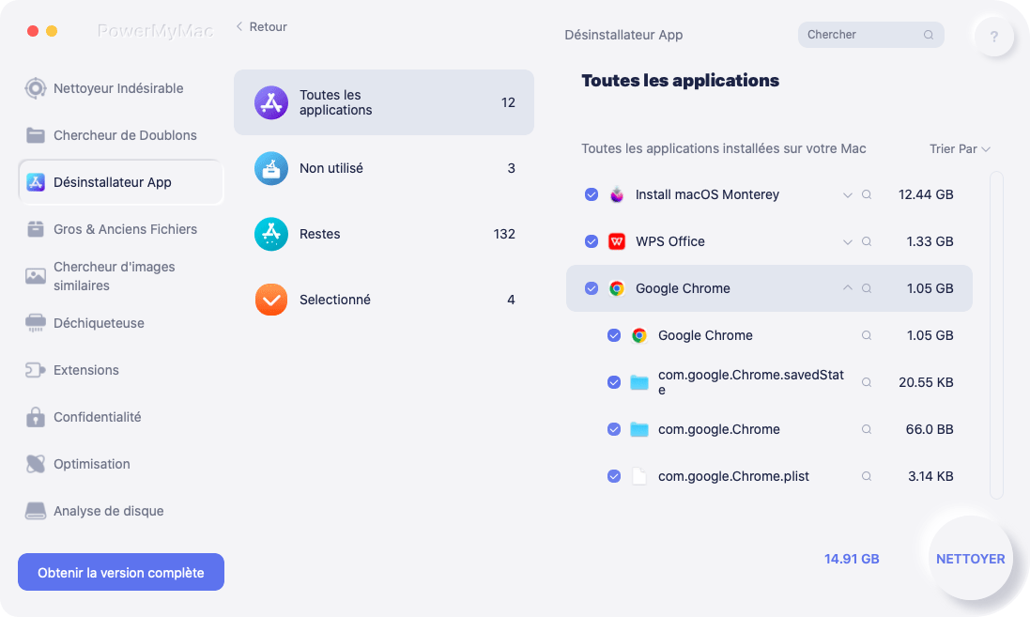This screenshot has width=1030, height=617.
Task: Click magnifier beside com.google.Chrome.savedState
Action: point(867,382)
